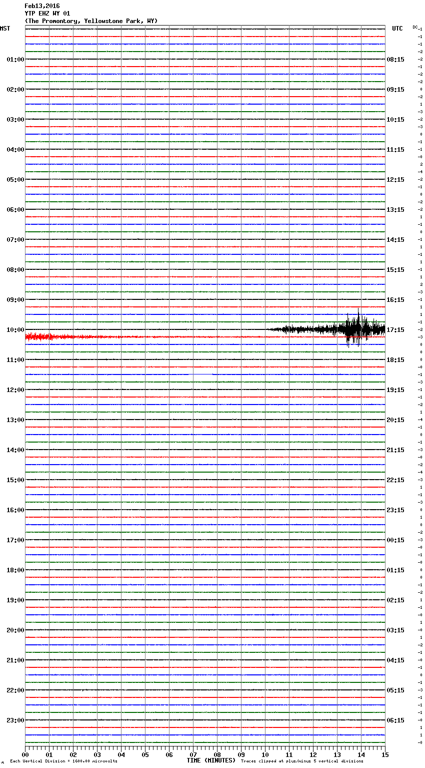
Task: Click the 16:15 UTC time label
Action: tap(395, 300)
